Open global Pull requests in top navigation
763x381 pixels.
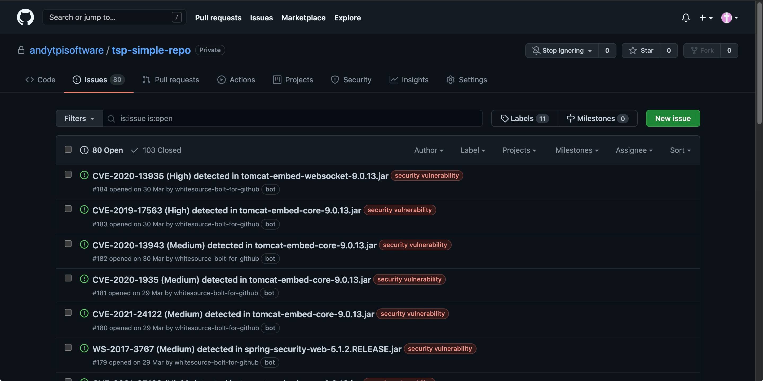click(218, 17)
